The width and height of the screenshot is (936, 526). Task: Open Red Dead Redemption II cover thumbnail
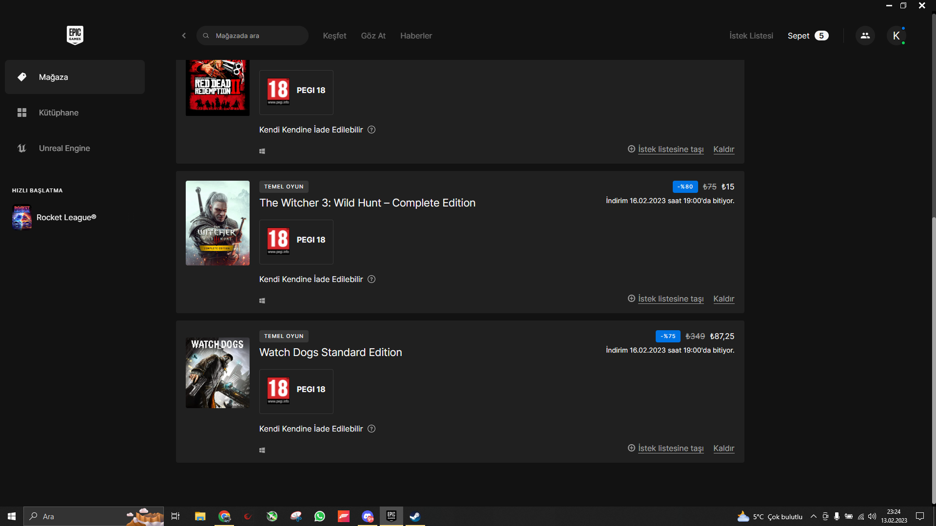(217, 88)
